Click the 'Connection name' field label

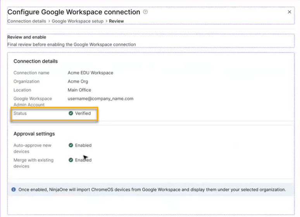tap(31, 73)
